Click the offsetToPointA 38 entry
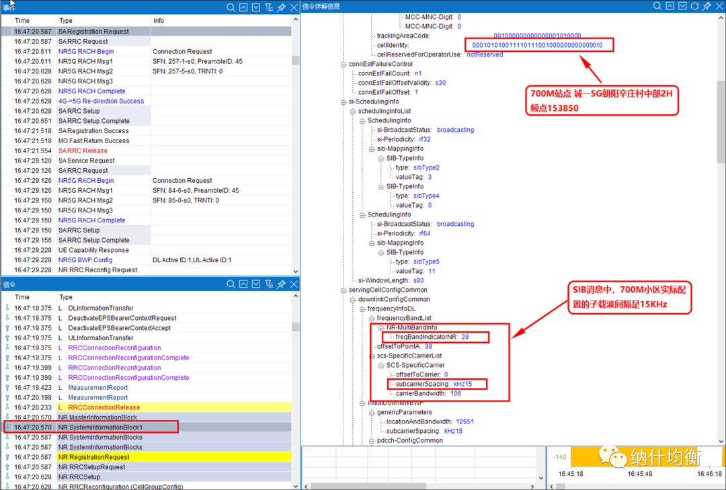Image resolution: width=726 pixels, height=490 pixels. (x=404, y=346)
